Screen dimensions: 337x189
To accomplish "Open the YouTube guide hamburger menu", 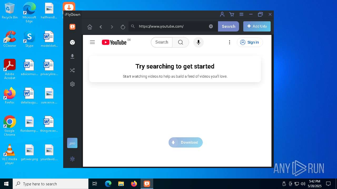I will [x=92, y=42].
